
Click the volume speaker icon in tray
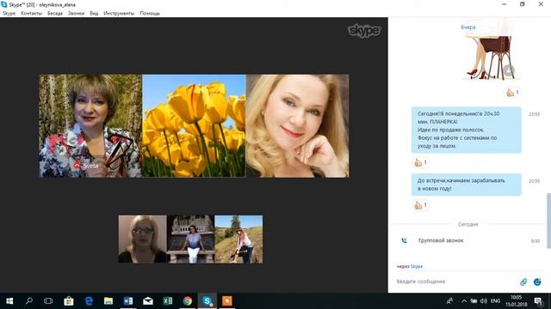point(484,301)
